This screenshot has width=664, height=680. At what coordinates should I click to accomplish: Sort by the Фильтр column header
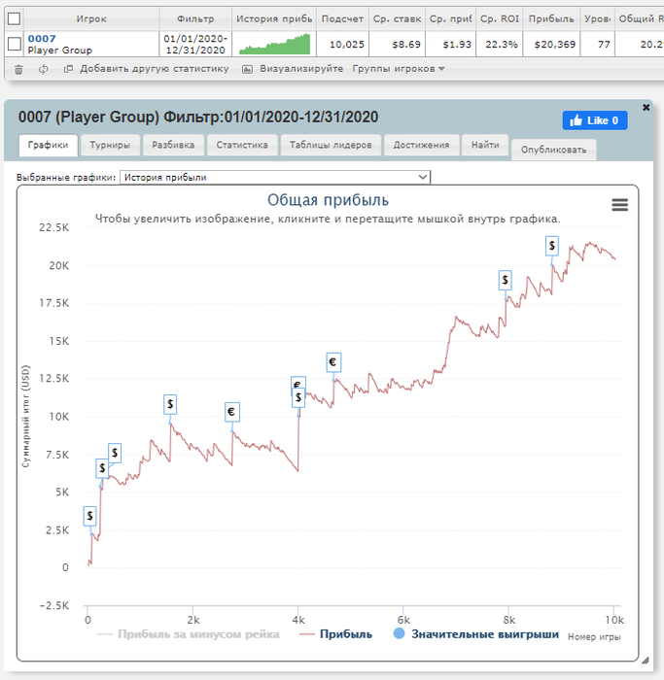pyautogui.click(x=195, y=18)
